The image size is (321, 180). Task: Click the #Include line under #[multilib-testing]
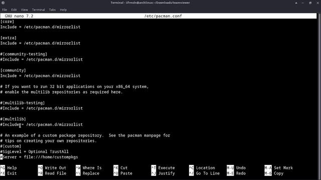[42, 108]
